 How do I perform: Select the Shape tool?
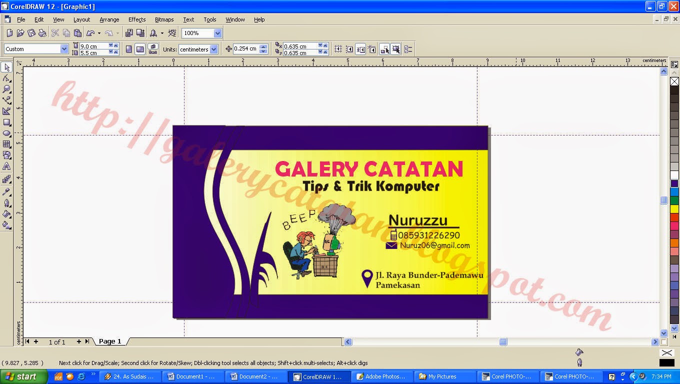click(x=6, y=78)
